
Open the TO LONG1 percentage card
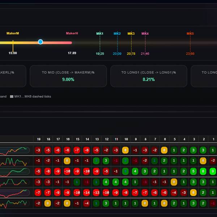[x=149, y=76]
